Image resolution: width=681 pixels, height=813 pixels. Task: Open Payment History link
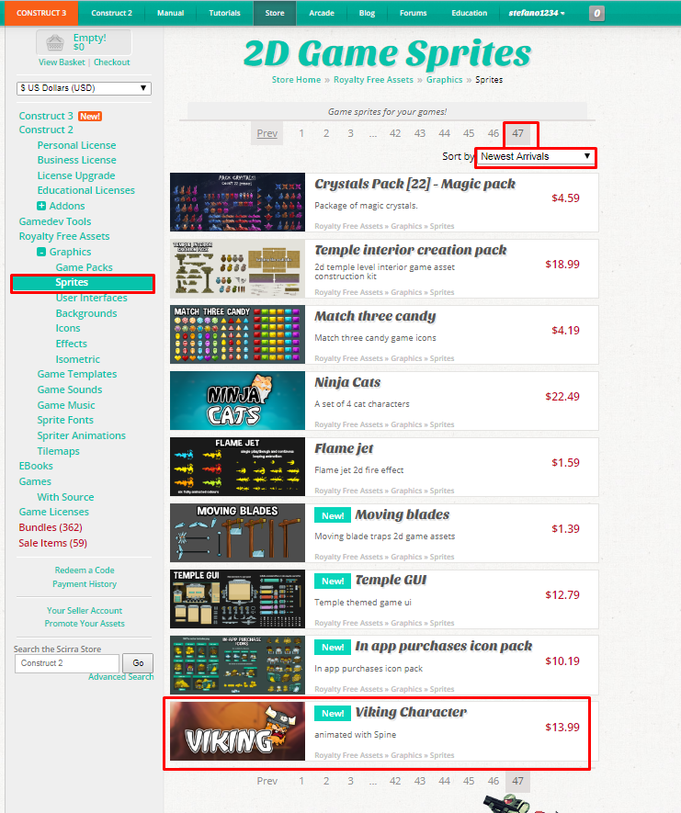[x=85, y=584]
